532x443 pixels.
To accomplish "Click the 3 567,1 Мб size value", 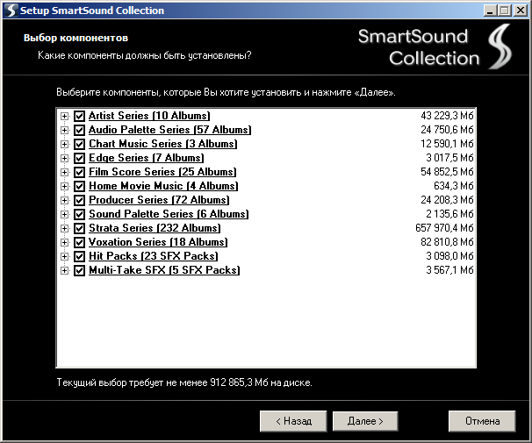I will [x=449, y=270].
